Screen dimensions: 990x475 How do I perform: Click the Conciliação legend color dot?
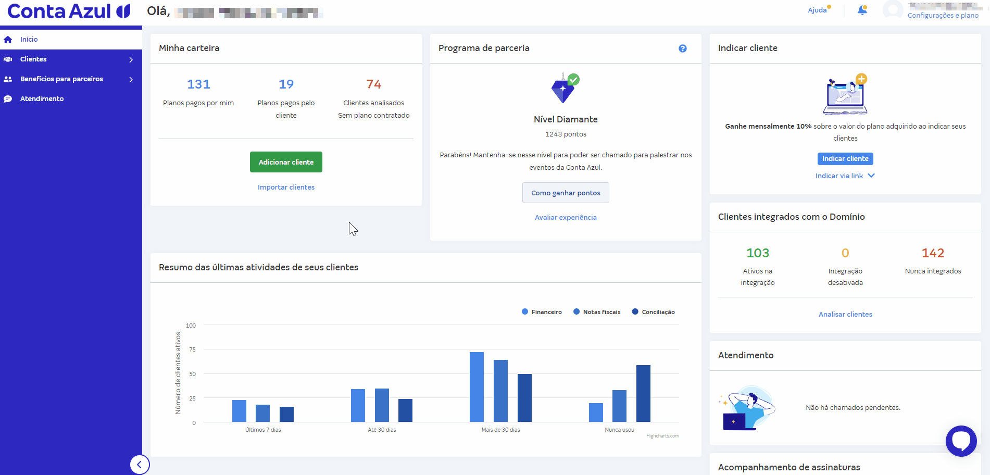point(635,311)
